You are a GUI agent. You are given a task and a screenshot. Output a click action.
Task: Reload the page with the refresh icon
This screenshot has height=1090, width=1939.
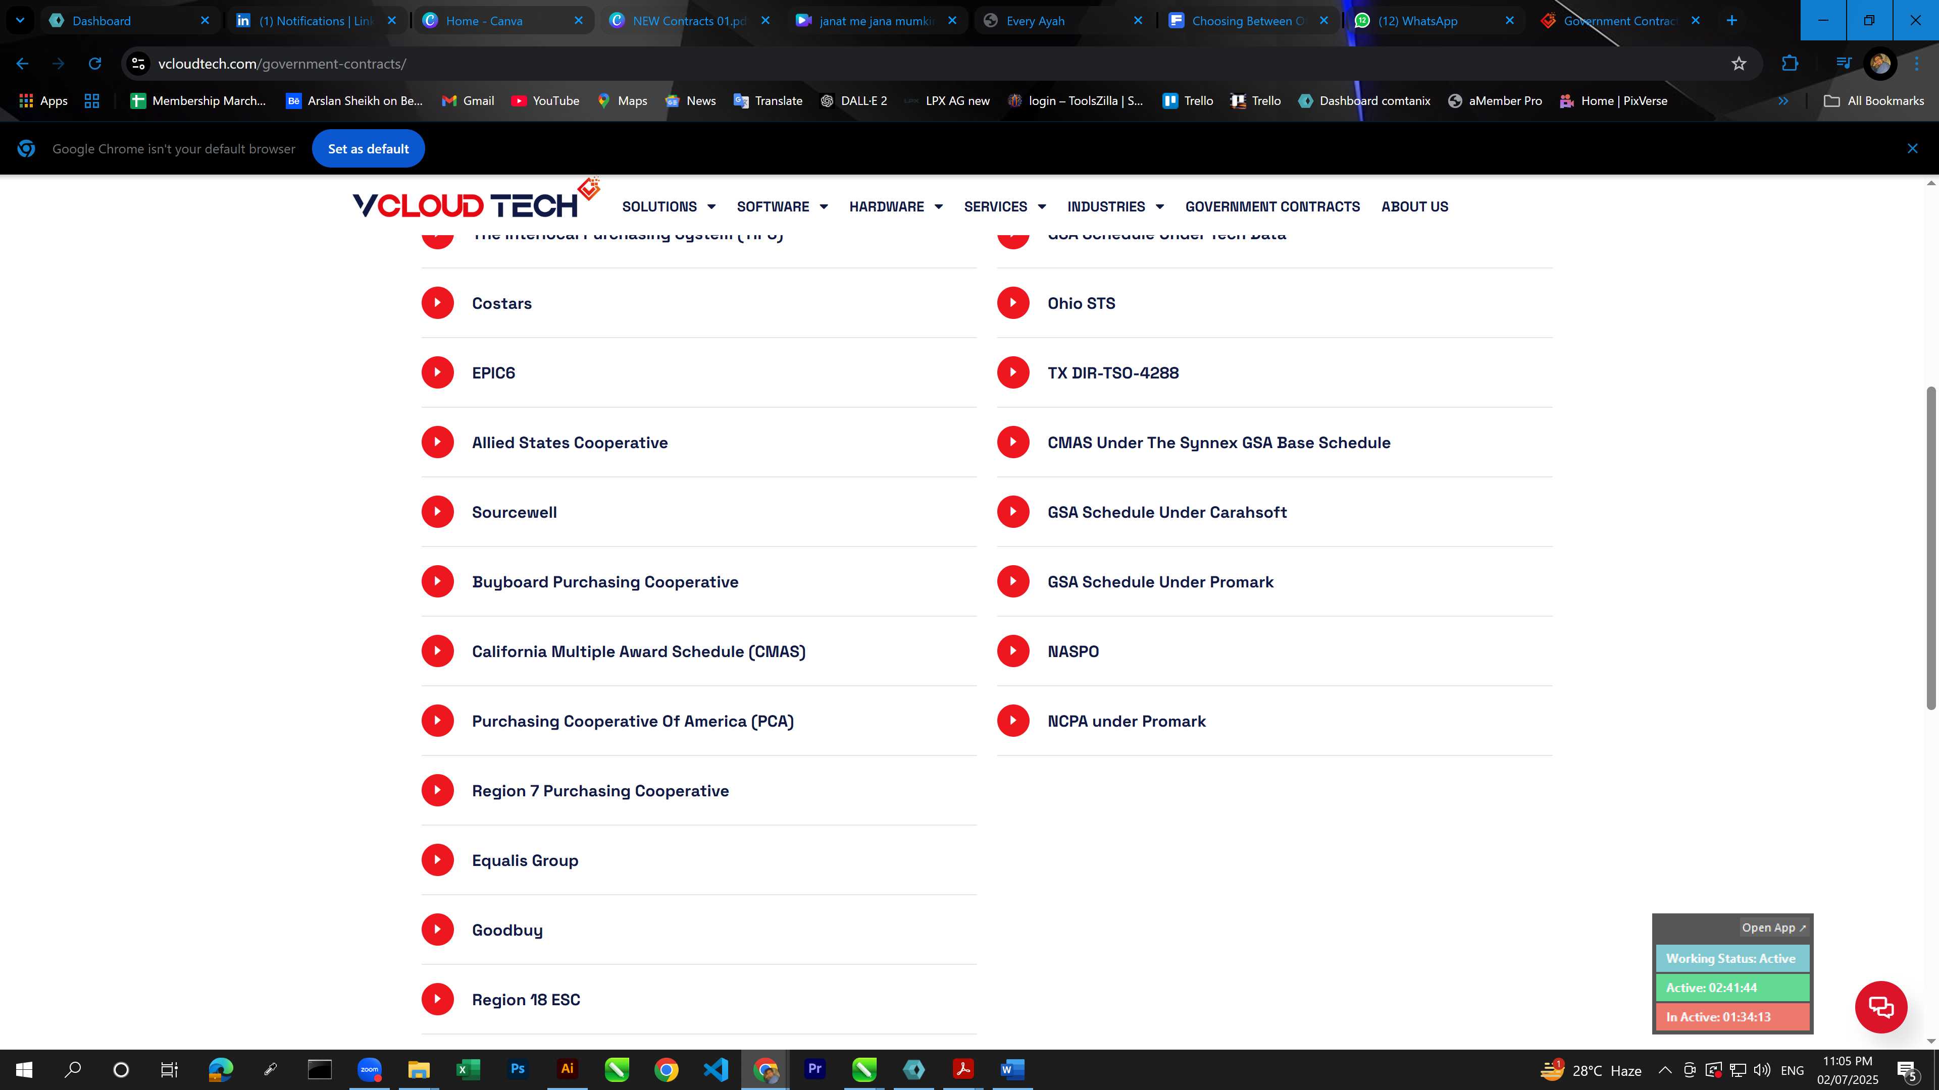click(95, 64)
